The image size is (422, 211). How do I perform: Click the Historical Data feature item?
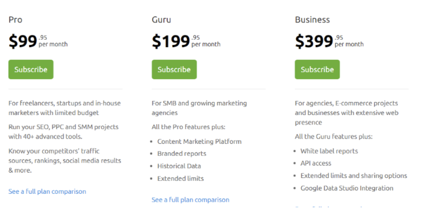pyautogui.click(x=179, y=166)
